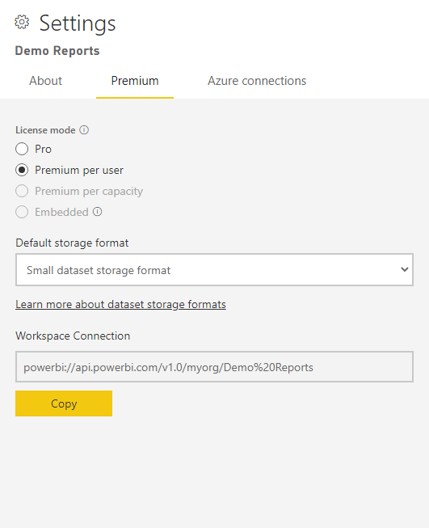Open Learn more about dataset storage formats
Viewport: 429px width, 528px height.
point(120,304)
